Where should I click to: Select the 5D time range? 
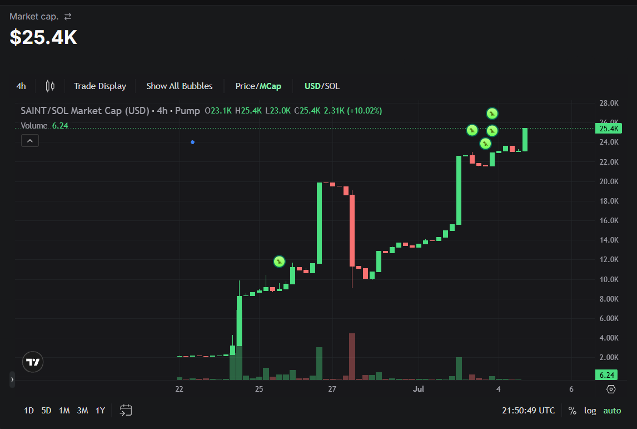46,411
